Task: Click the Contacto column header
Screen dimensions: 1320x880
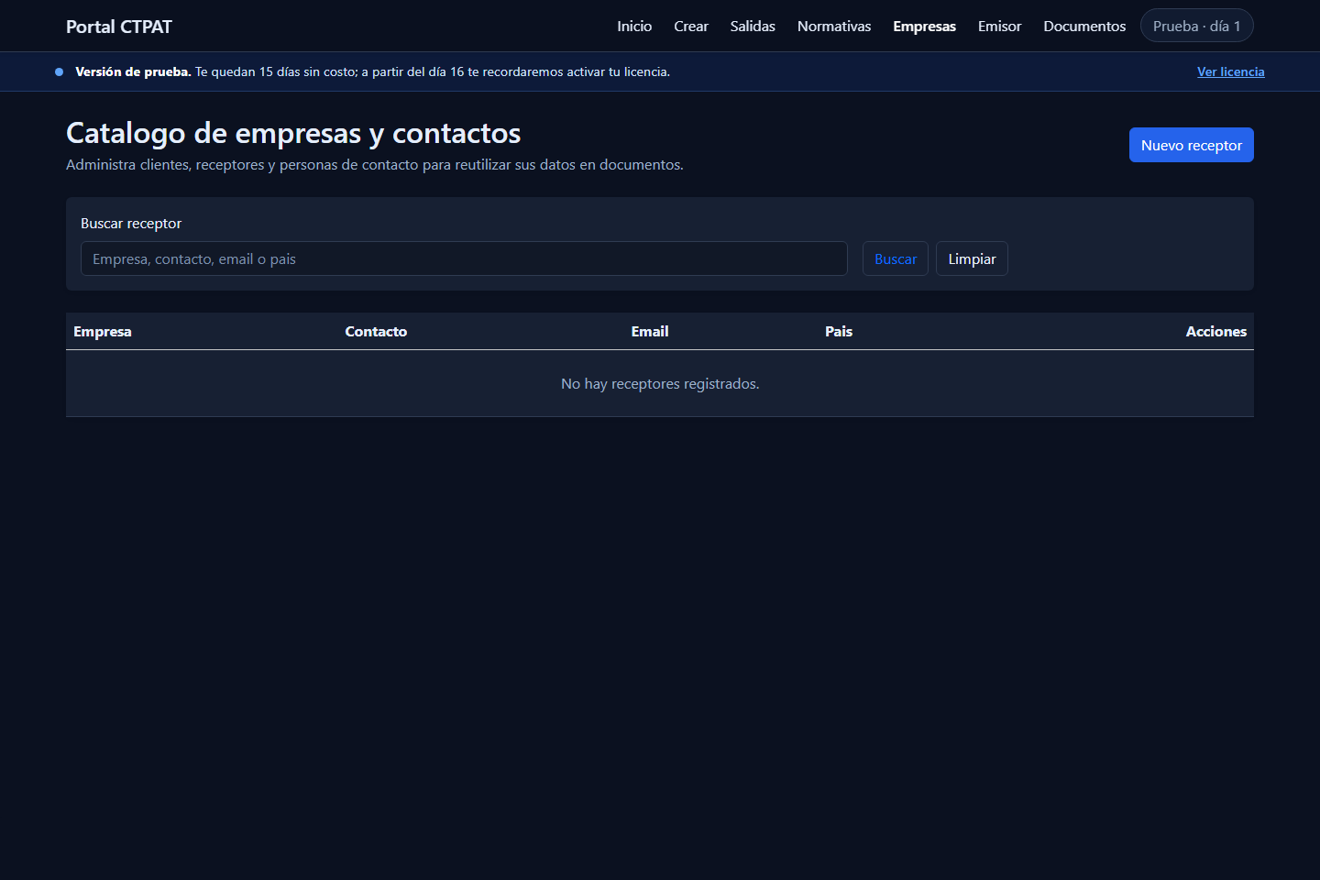Action: pyautogui.click(x=376, y=332)
